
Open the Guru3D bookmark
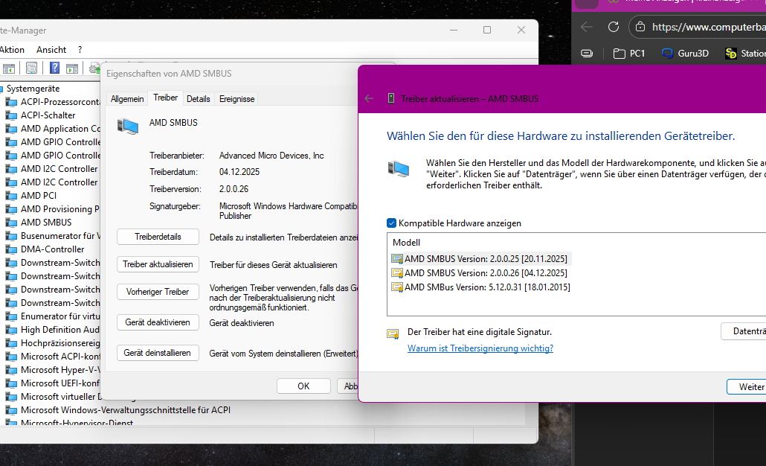(685, 54)
